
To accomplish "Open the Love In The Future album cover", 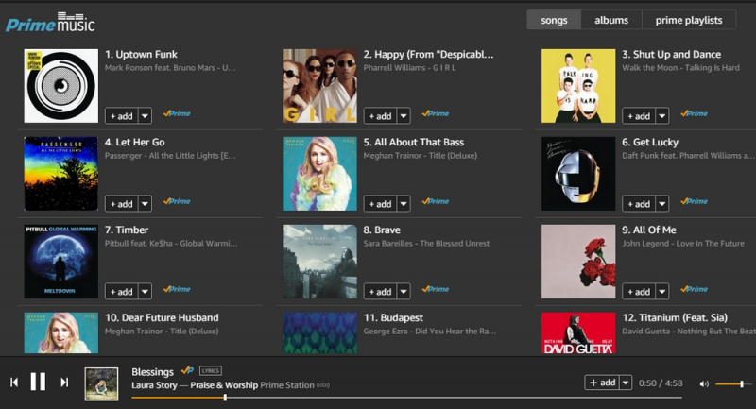I will pos(578,261).
